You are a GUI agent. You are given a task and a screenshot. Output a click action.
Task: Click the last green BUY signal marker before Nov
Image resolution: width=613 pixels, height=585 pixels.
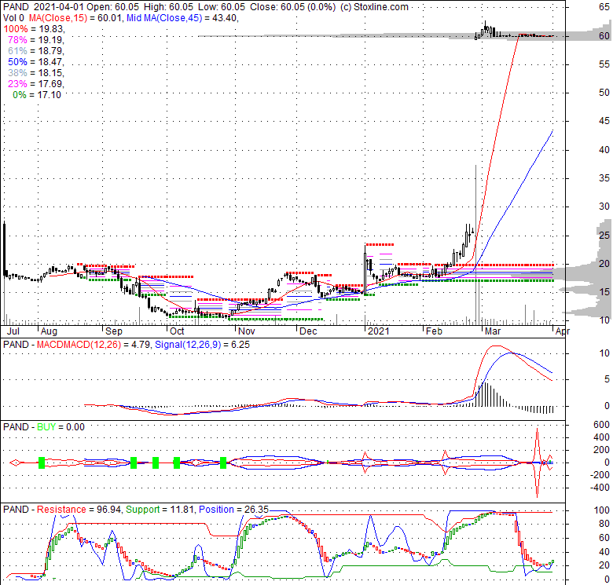(x=223, y=463)
